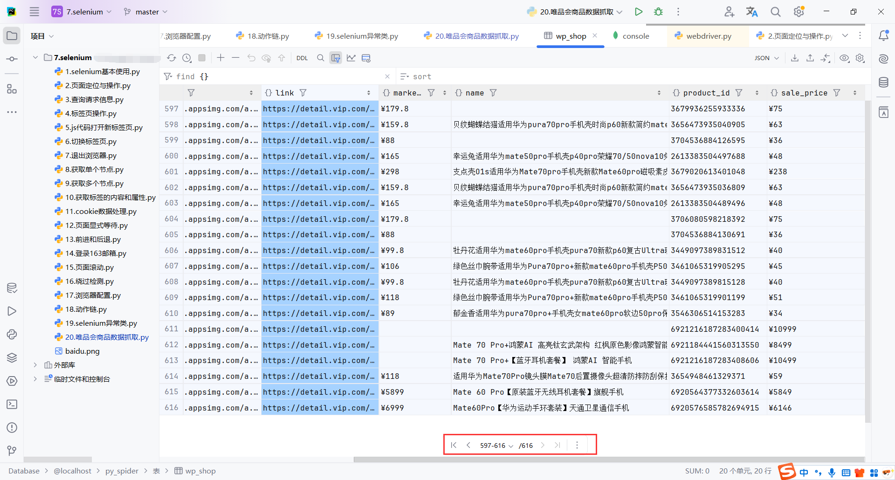Click py_spider in the breadcrumb
895x480 pixels.
point(122,471)
